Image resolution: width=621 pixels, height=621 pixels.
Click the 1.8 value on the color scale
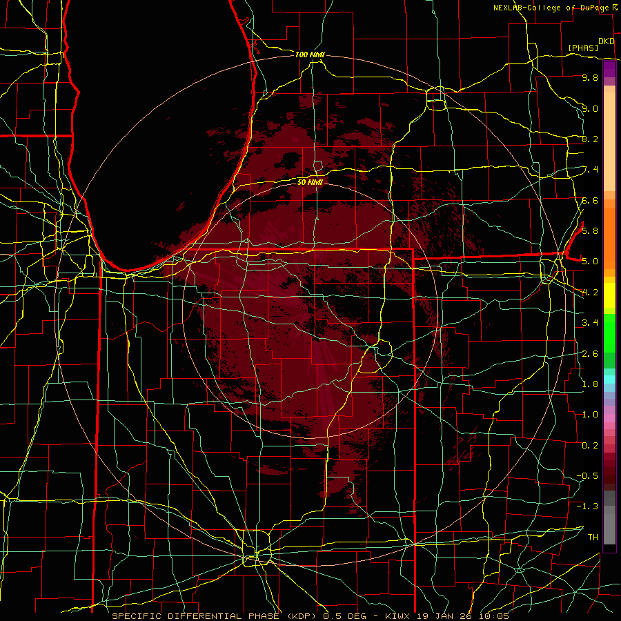click(590, 384)
